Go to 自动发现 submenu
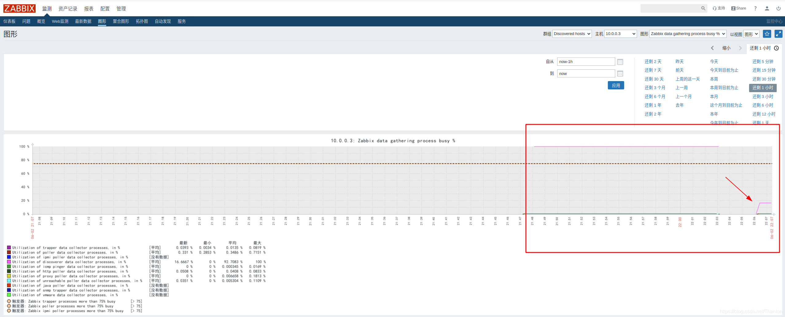 tap(163, 21)
